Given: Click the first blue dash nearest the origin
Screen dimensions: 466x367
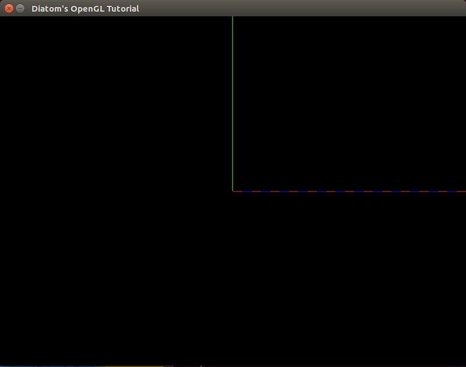Looking at the screenshot, I should (x=247, y=191).
